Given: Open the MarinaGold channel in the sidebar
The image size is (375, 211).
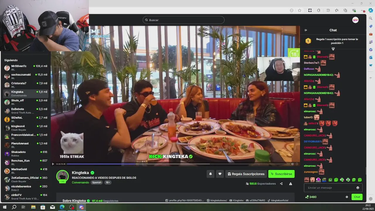Looking at the screenshot, I should click(x=26, y=171).
